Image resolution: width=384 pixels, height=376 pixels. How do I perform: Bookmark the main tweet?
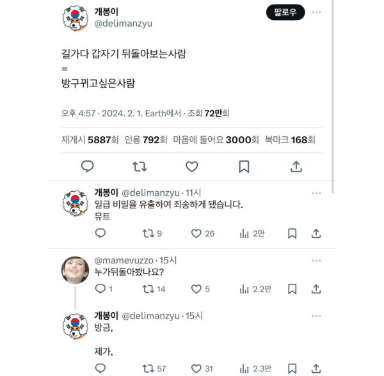[x=244, y=167]
